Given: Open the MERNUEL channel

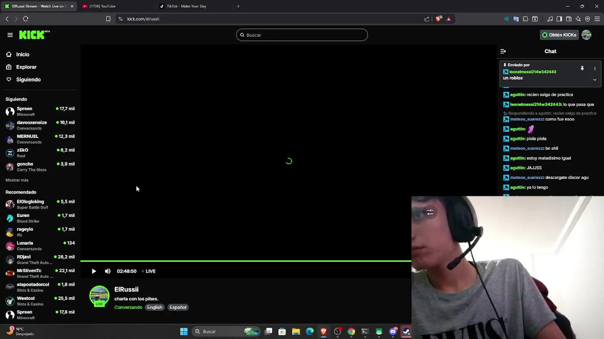Looking at the screenshot, I should click(40, 139).
